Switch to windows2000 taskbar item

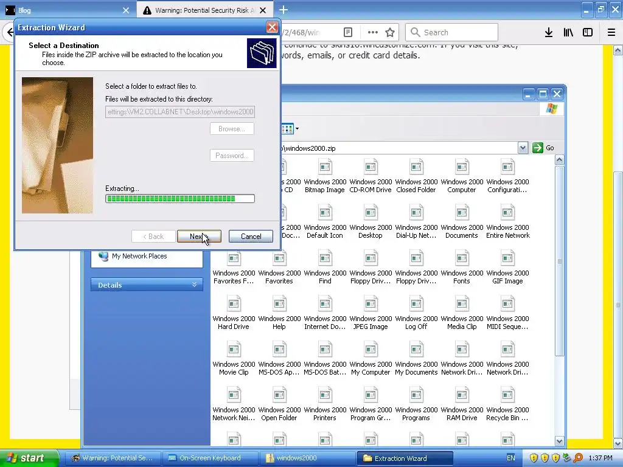(x=307, y=458)
